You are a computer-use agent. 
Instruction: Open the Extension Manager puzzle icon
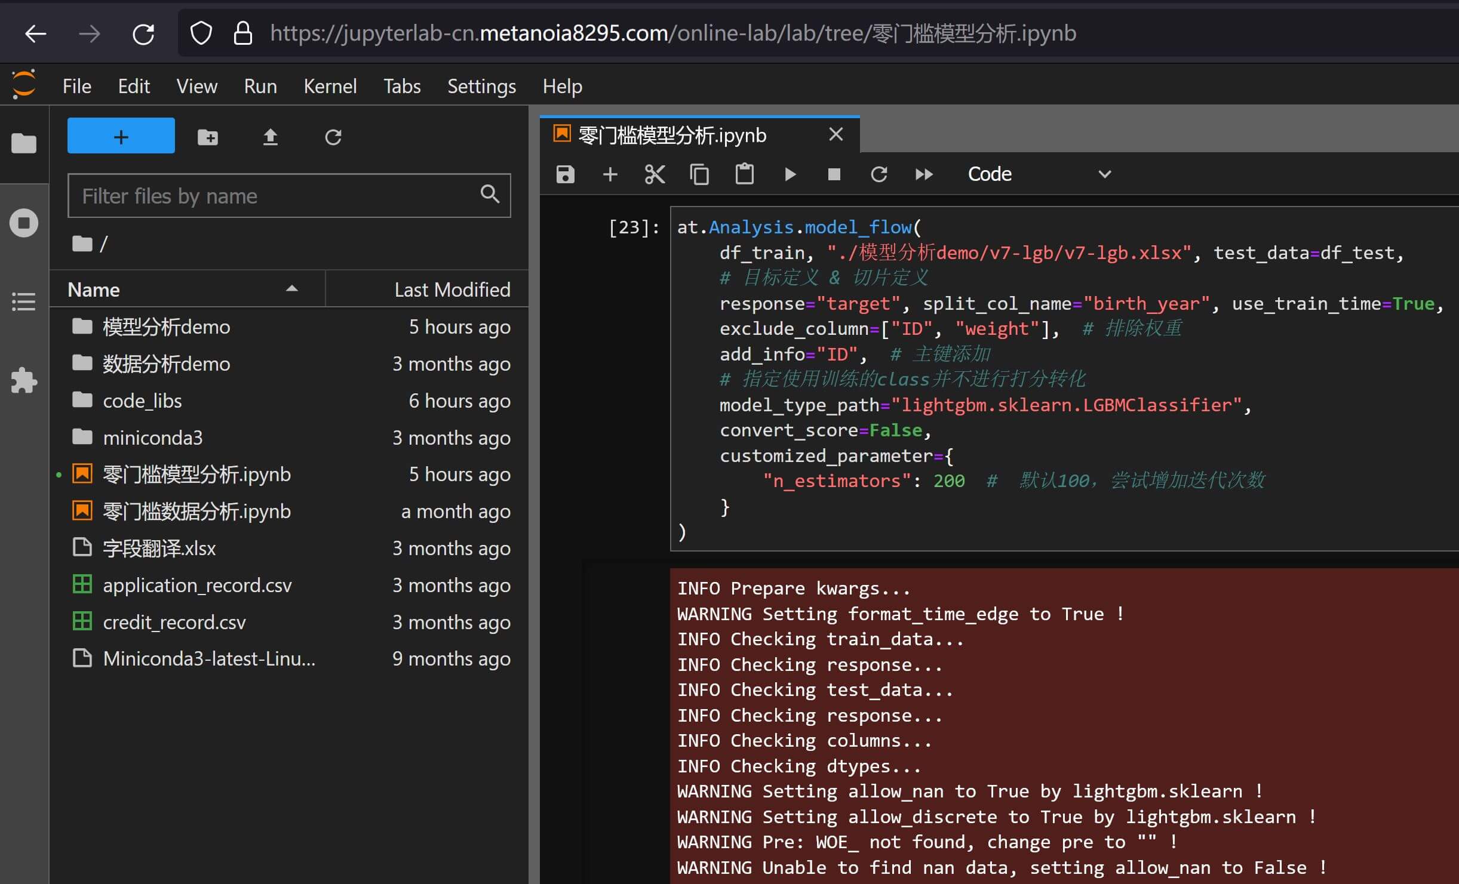click(x=24, y=380)
